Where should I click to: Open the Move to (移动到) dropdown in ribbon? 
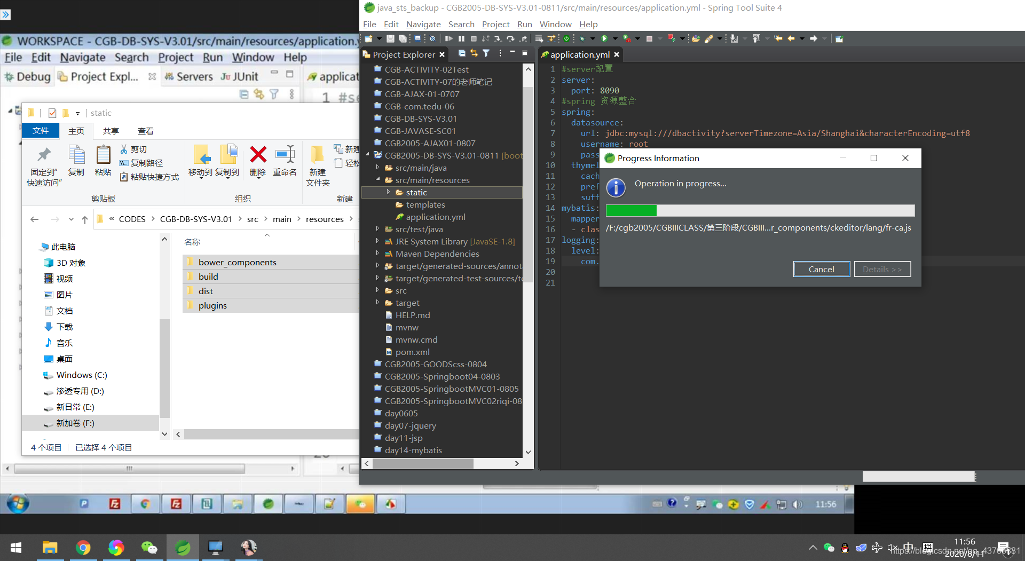201,178
